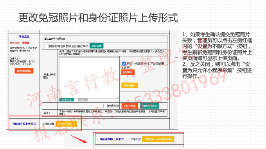Click the 未通过审核原因 row label
Viewport: 266px width, 149px height.
[x=49, y=76]
